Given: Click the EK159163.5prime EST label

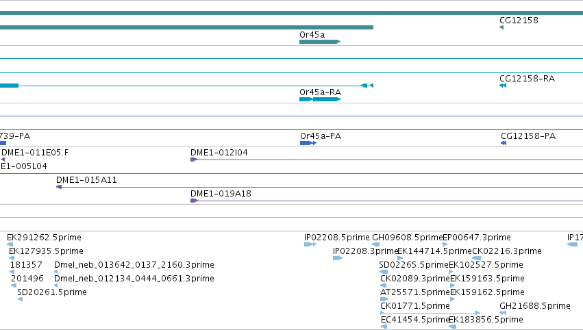Looking at the screenshot, I should click(x=488, y=279).
